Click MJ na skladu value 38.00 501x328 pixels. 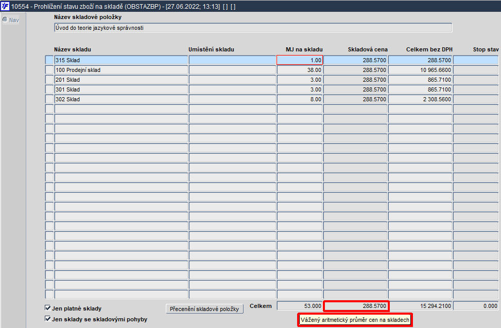[300, 70]
